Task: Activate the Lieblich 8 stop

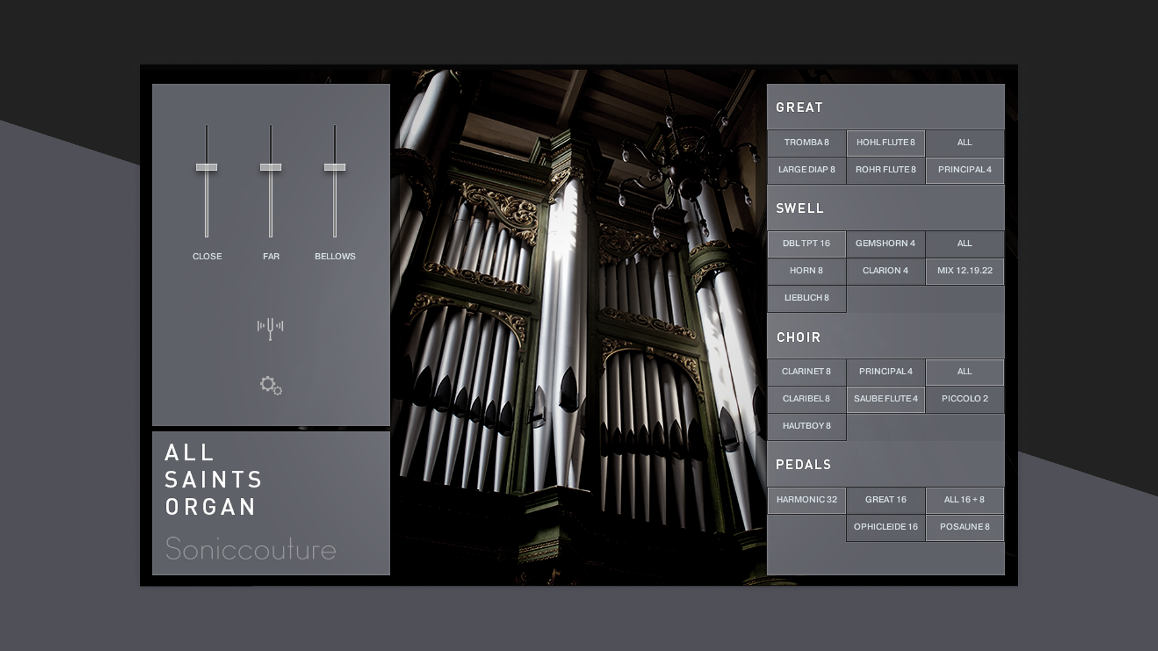Action: [806, 298]
